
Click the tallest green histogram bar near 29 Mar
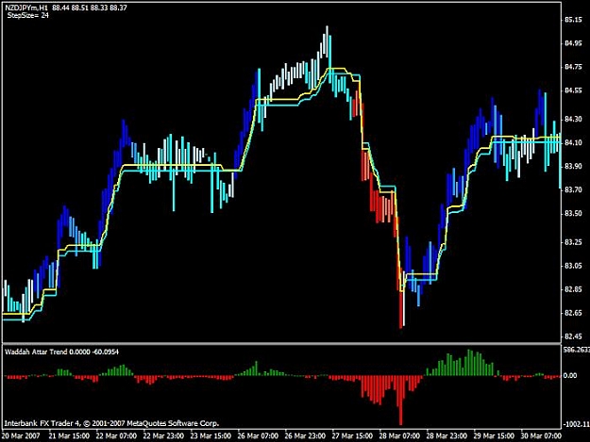pyautogui.click(x=469, y=363)
